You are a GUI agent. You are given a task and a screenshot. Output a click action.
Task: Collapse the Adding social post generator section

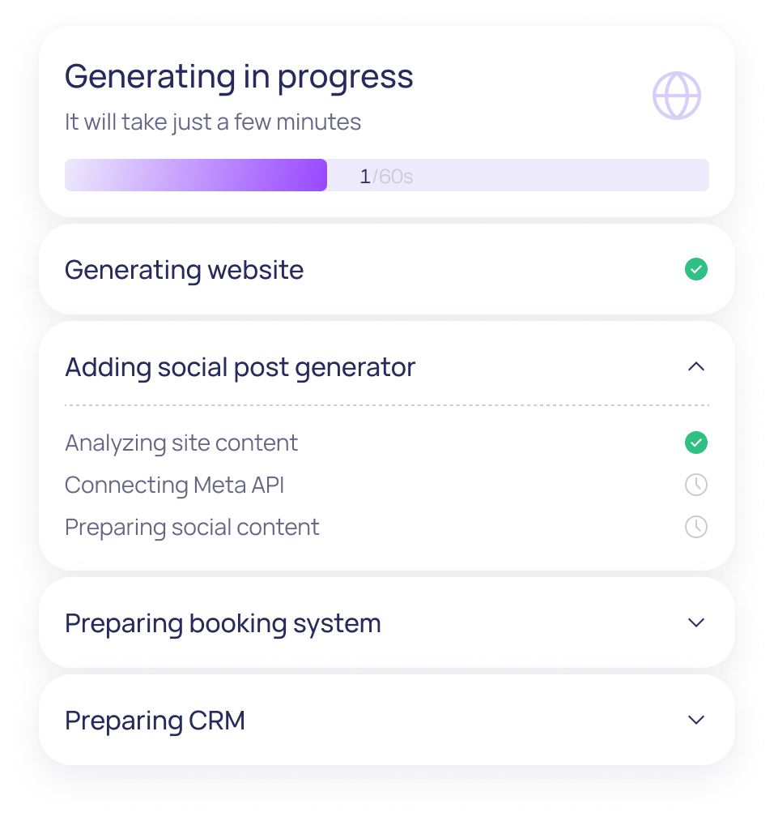[x=696, y=366]
